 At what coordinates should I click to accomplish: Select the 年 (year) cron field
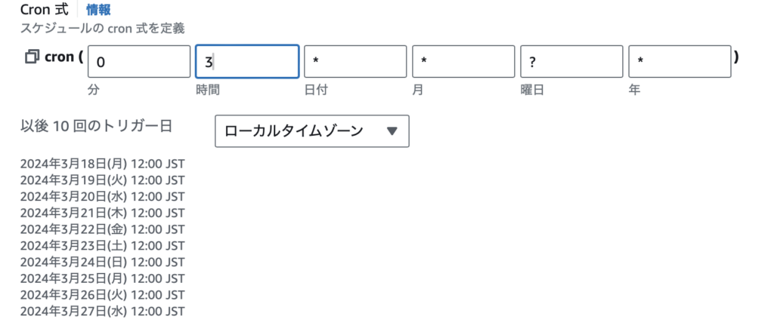click(680, 62)
